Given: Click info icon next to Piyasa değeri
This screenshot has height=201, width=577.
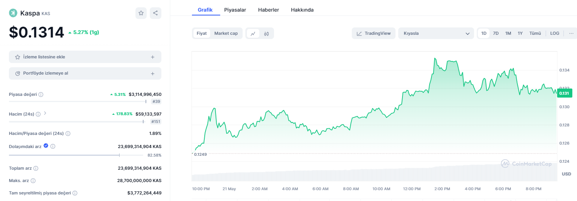Looking at the screenshot, I should pyautogui.click(x=41, y=95).
